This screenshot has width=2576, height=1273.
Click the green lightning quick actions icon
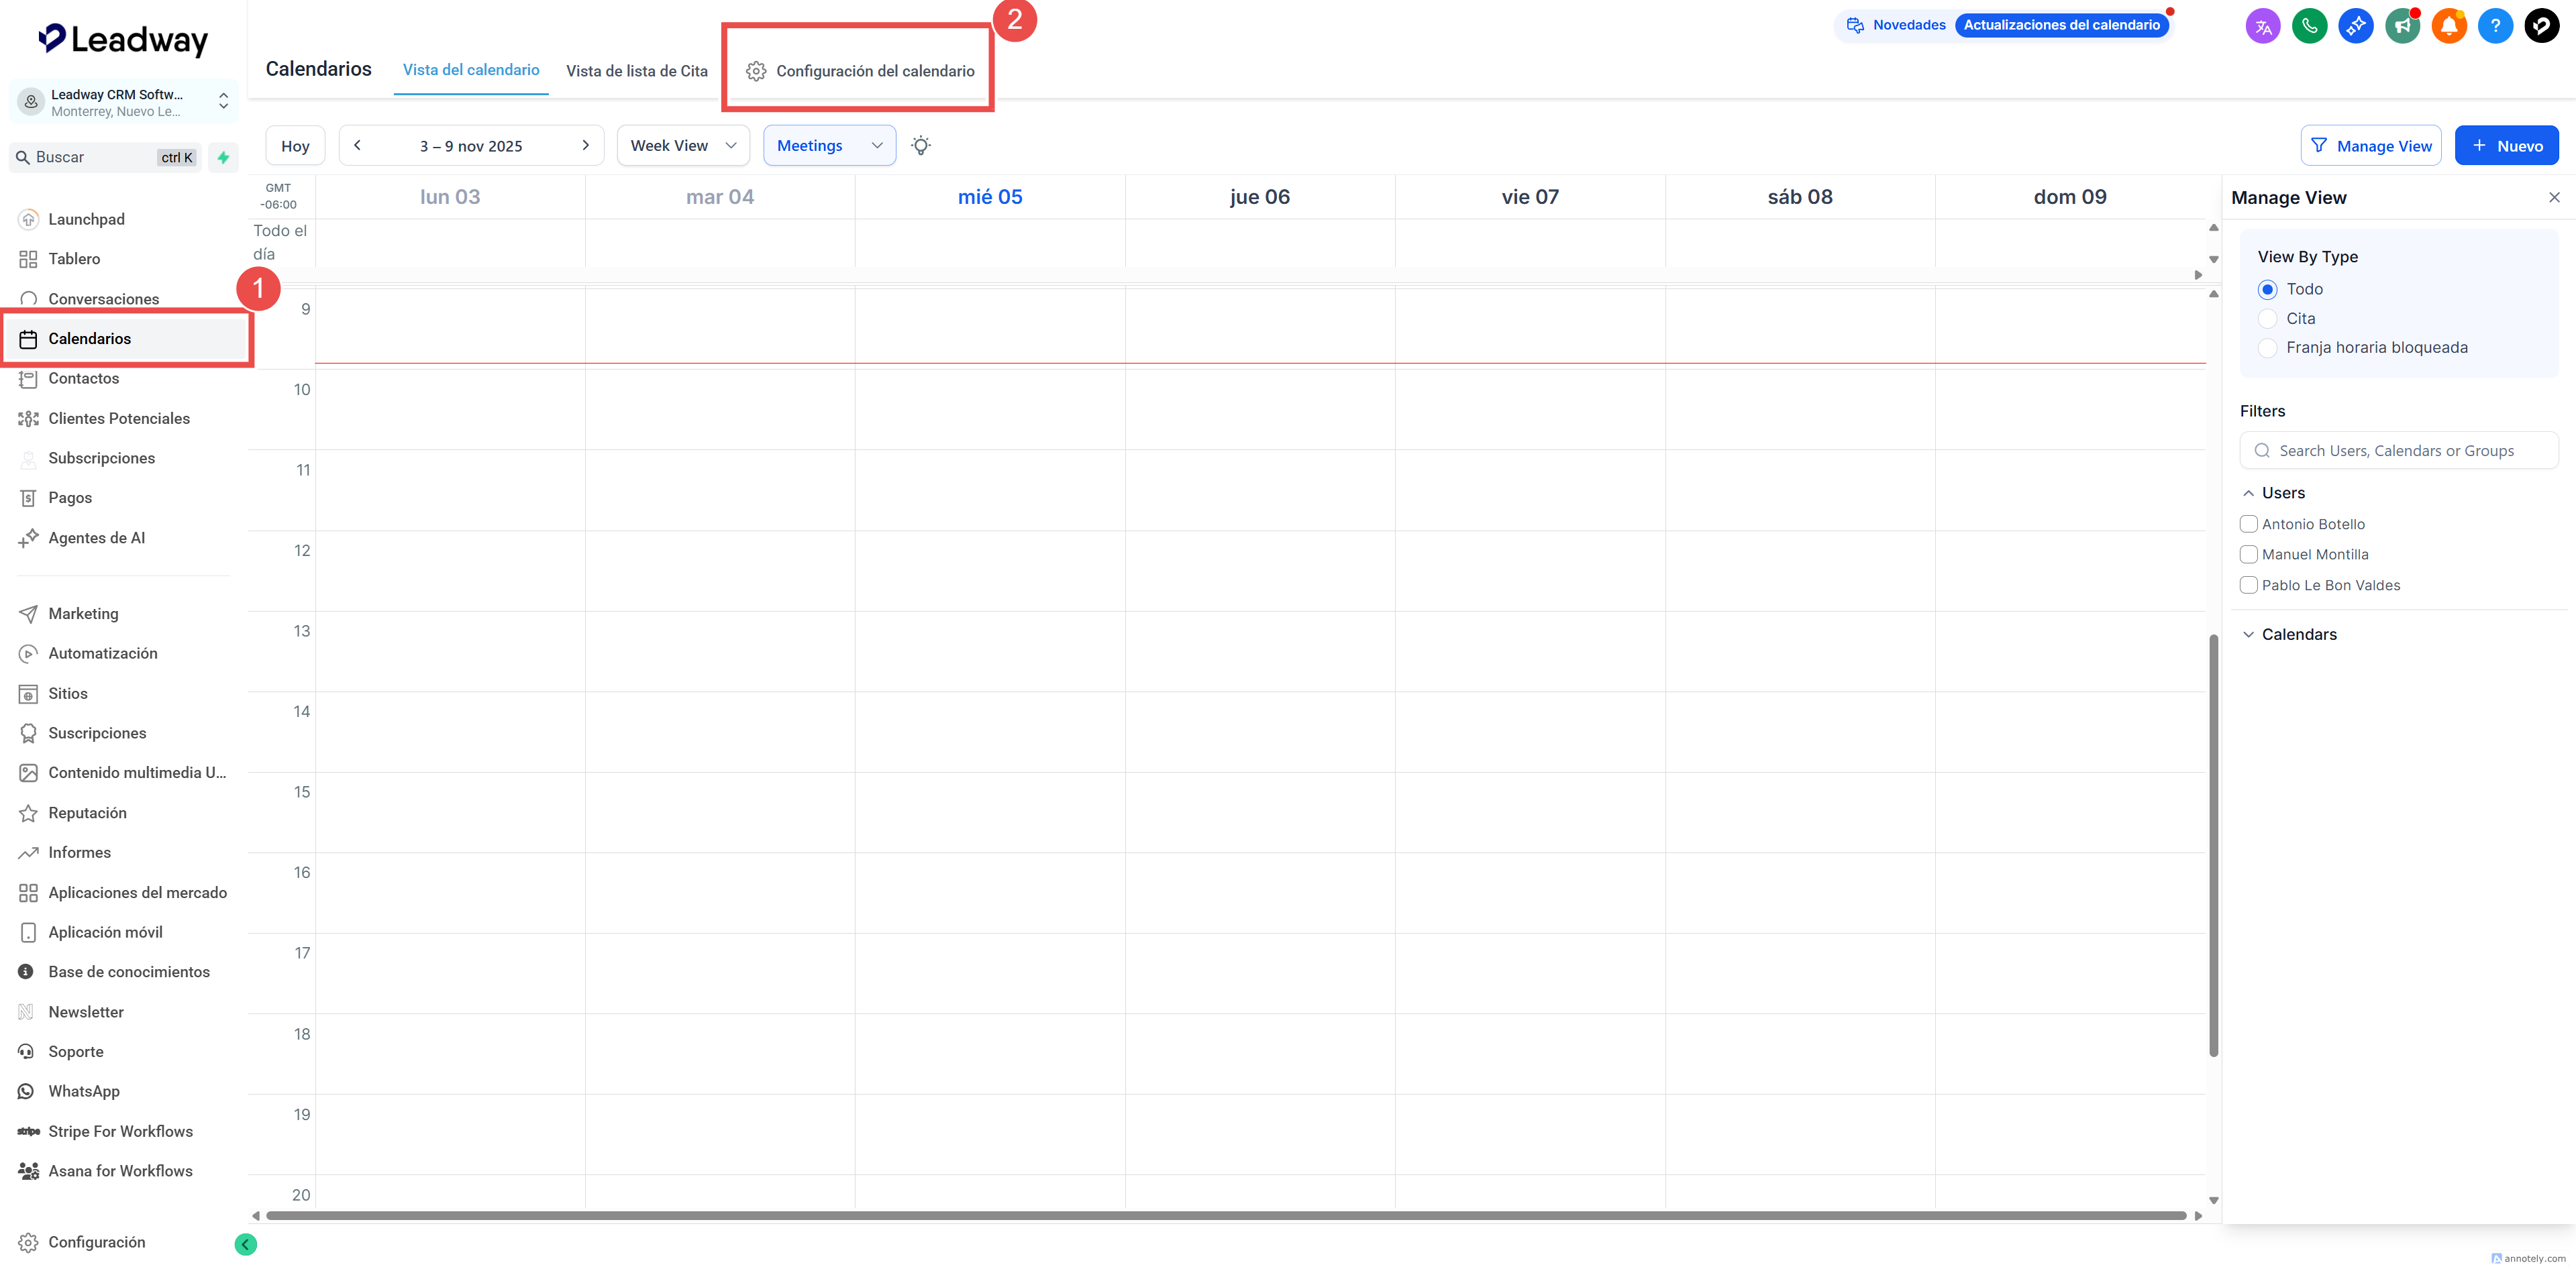coord(223,158)
